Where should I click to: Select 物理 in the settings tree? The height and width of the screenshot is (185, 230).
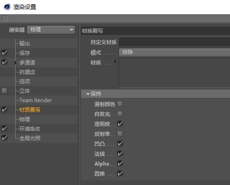click(25, 119)
